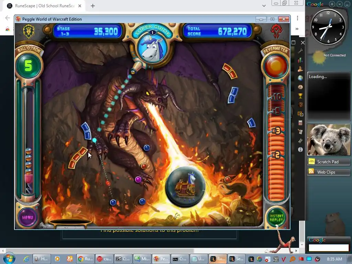
Task: Open RuneLite scroll with quill notes icon
Action: point(300,132)
